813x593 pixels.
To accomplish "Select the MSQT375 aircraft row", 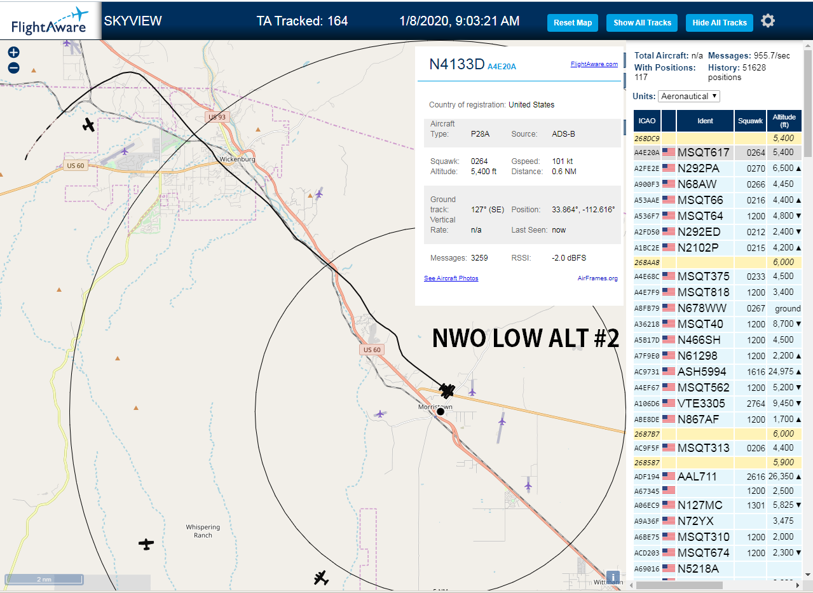I will click(x=718, y=276).
